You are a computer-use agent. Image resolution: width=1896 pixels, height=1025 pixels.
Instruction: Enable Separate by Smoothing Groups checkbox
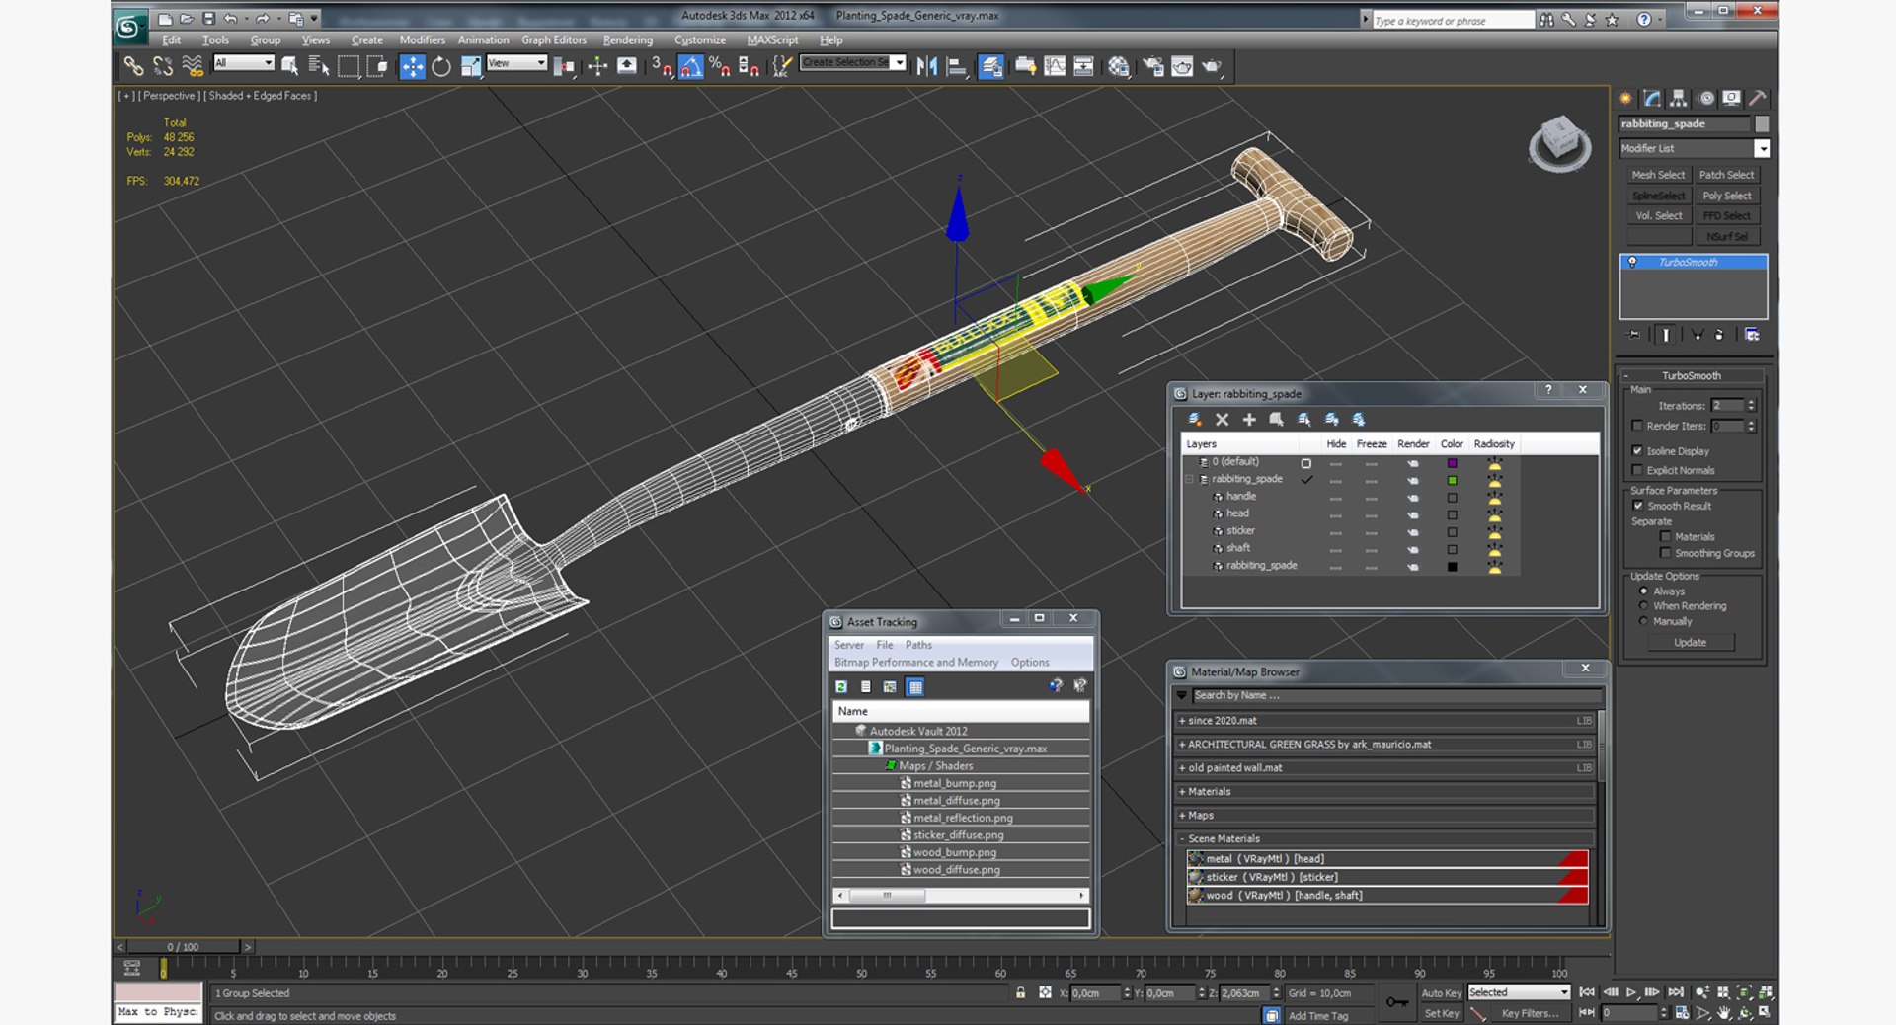[1665, 553]
